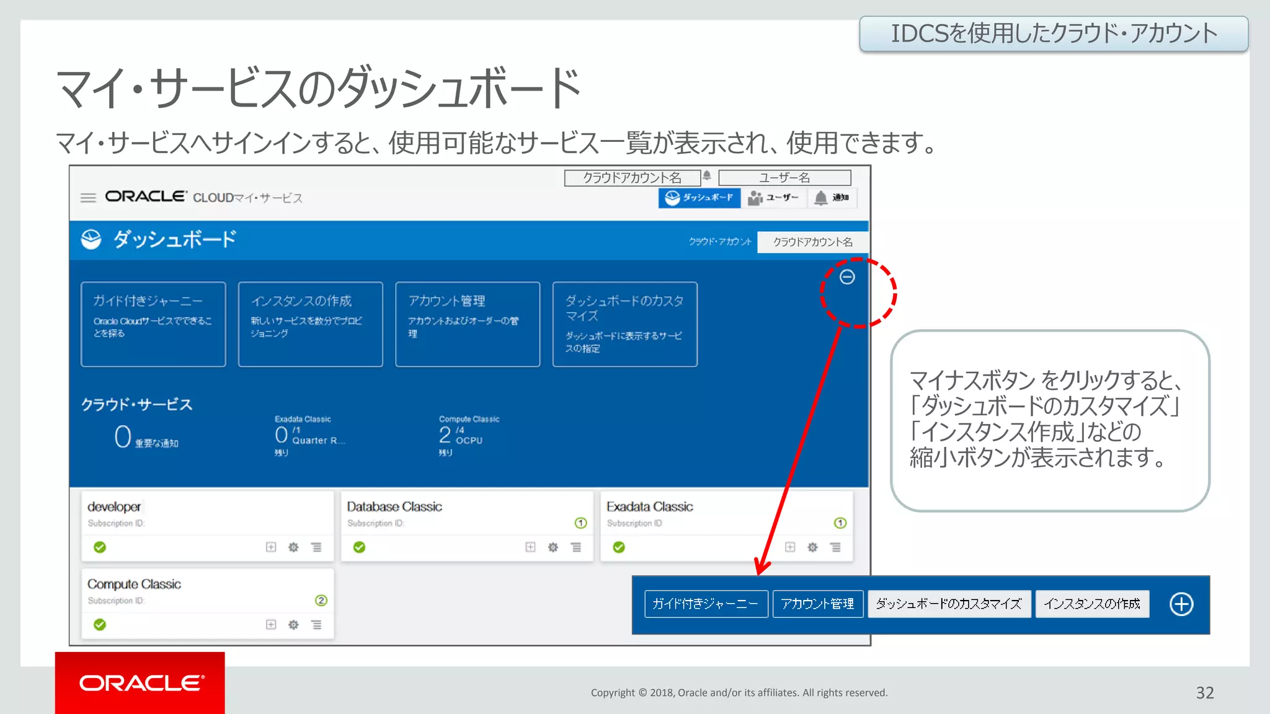Screen dimensions: 1270x714
Task: Click collapsed インスタンスの作成 button
Action: pos(1092,604)
